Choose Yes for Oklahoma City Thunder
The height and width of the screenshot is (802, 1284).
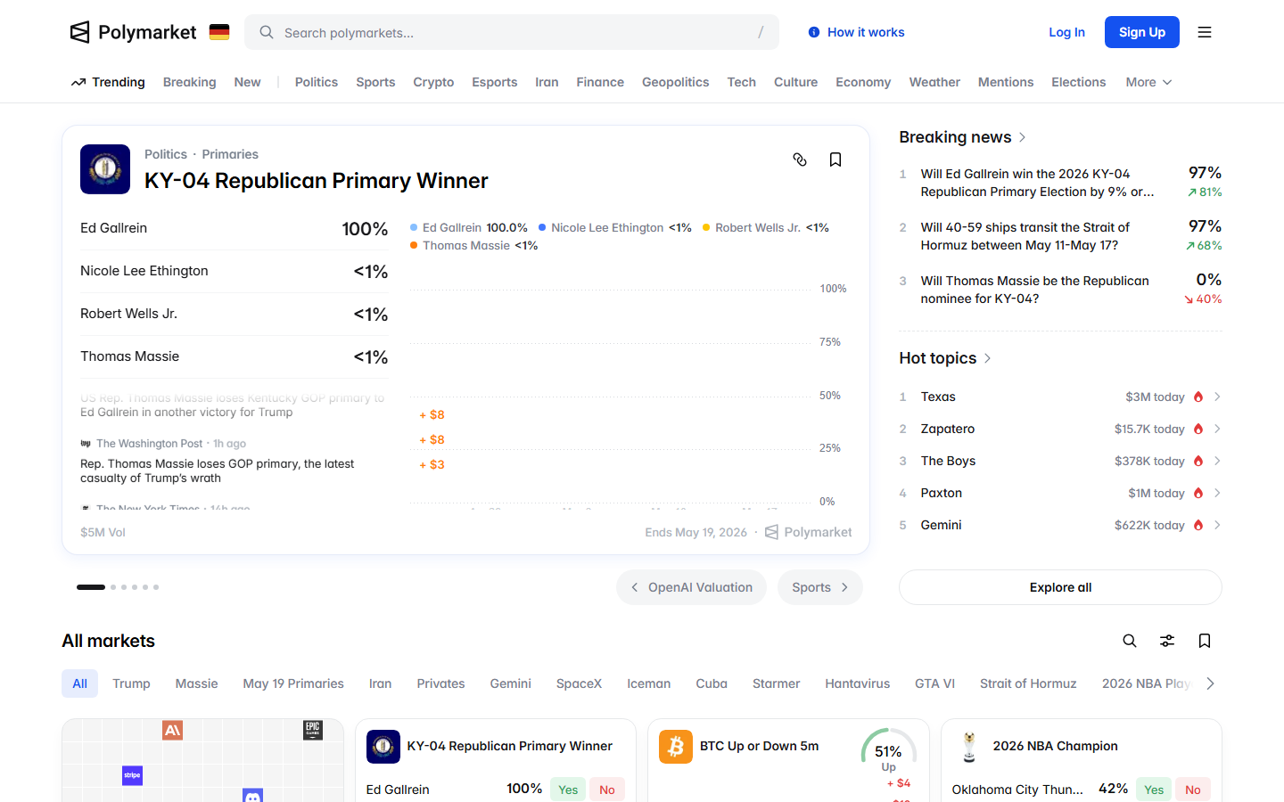pyautogui.click(x=1154, y=790)
